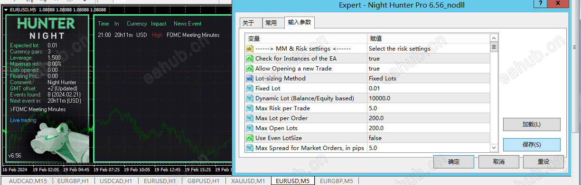Click the Max Spread for Market Orders value 5.0
Image resolution: width=581 pixels, height=185 pixels.
[x=428, y=148]
